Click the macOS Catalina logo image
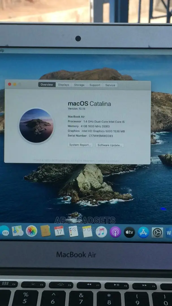172x306 pixels. 36,126
